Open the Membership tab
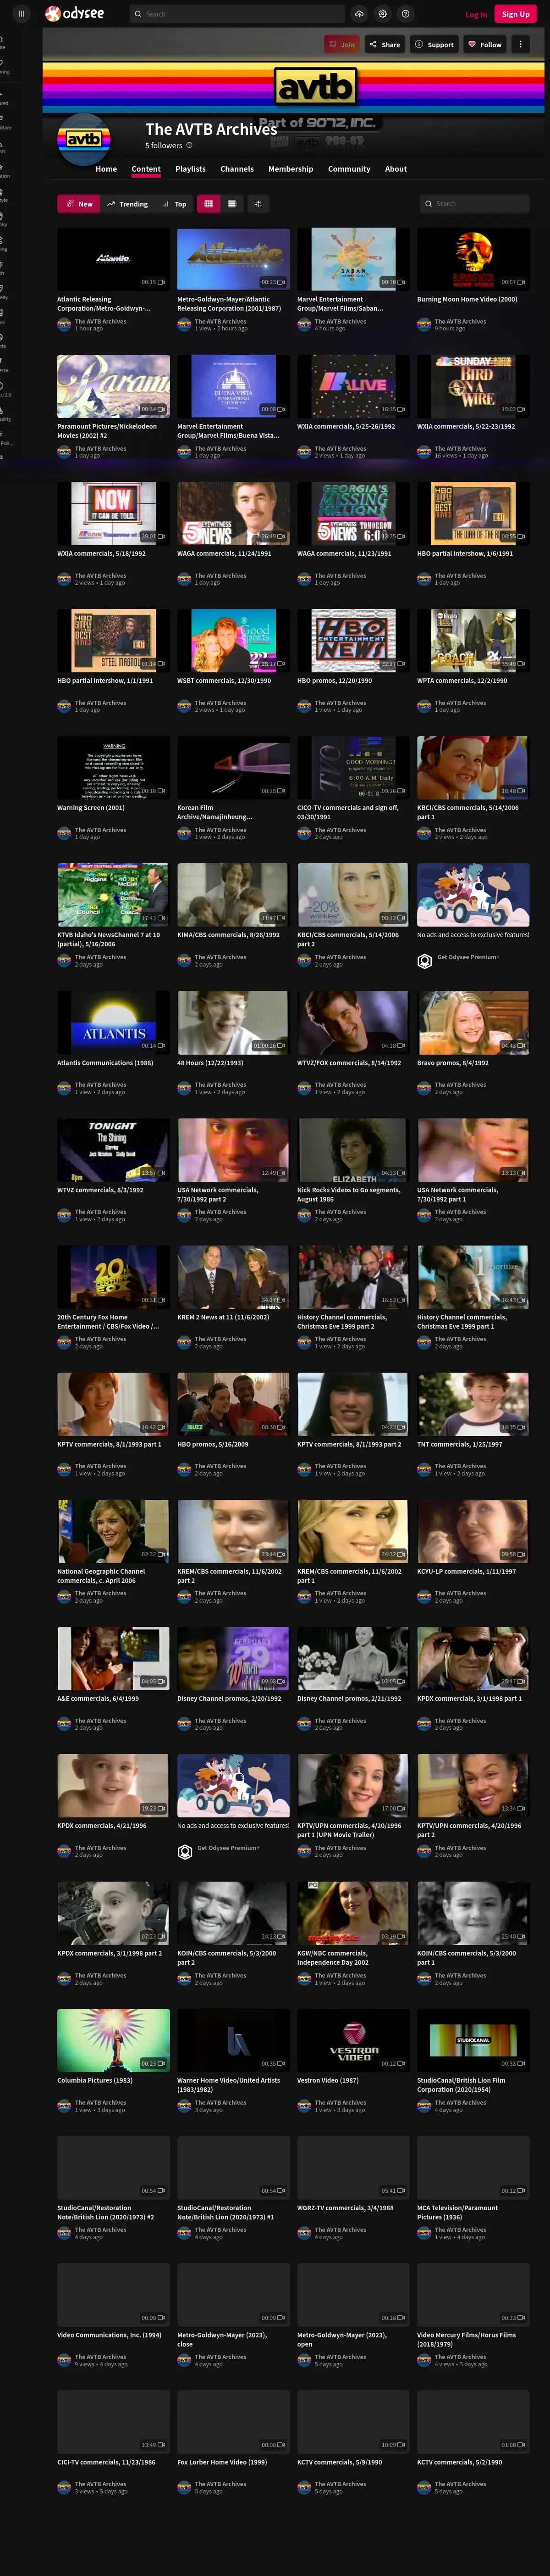 click(x=291, y=169)
